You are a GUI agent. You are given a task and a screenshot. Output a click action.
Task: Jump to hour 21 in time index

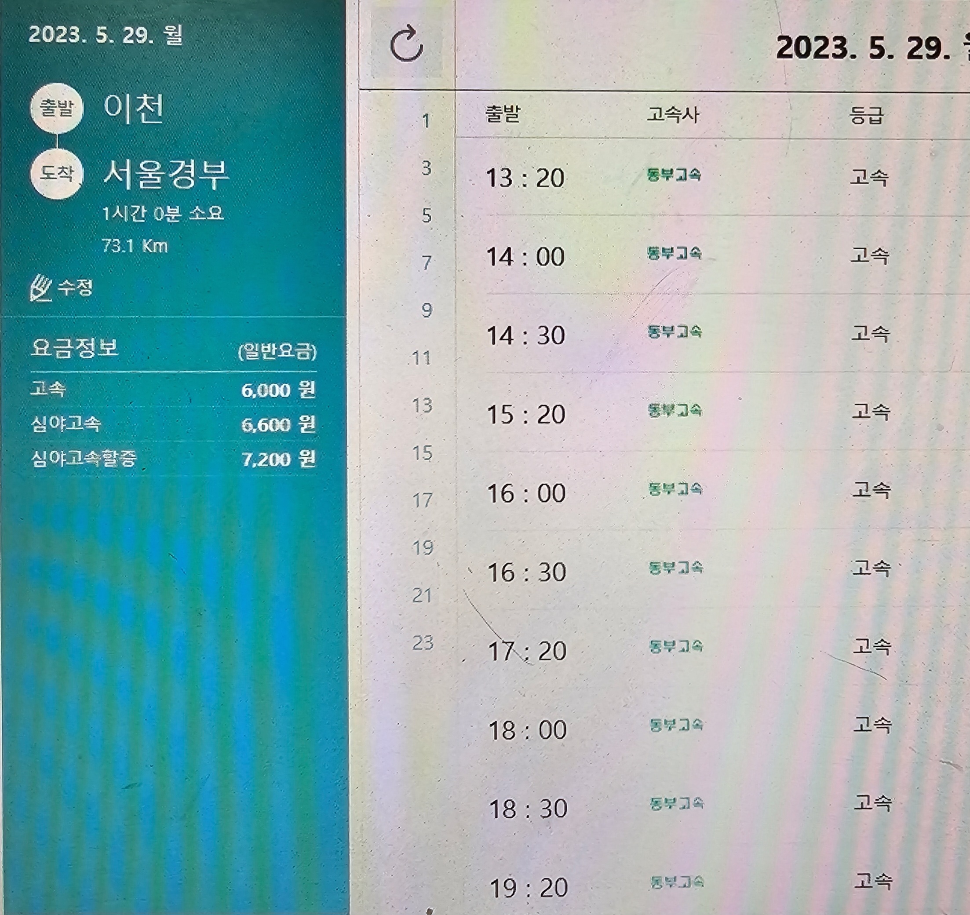423,595
